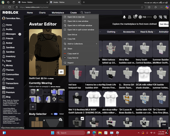Open the Chat panel button
Image resolution: width=170 pixels, height=136 pixels.
coord(164,124)
